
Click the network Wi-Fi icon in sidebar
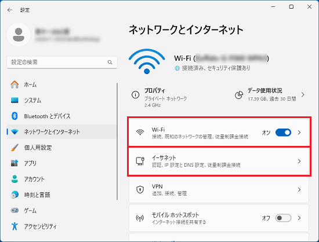tap(14, 132)
